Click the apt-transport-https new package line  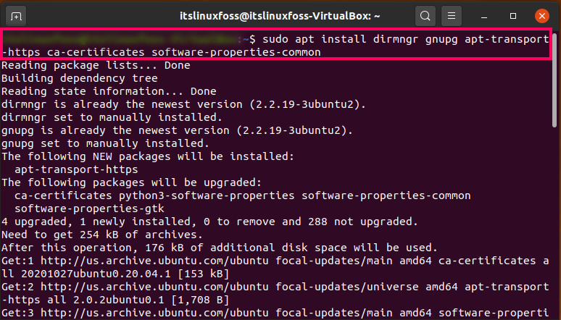point(76,169)
